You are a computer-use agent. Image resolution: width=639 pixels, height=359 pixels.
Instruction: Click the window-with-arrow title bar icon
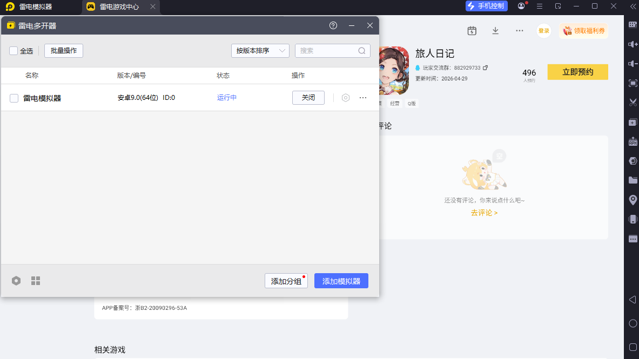click(558, 6)
